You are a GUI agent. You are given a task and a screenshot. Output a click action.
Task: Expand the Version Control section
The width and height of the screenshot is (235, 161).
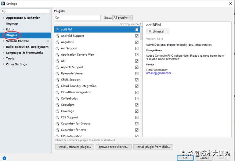[3, 41]
